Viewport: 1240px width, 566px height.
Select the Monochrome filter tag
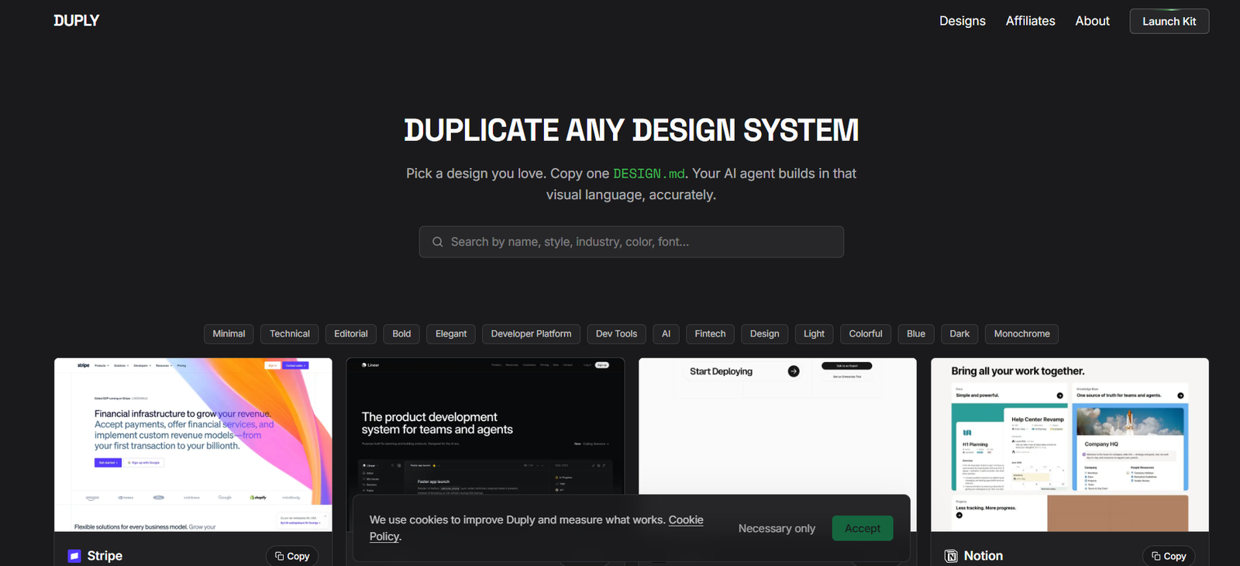pyautogui.click(x=1021, y=334)
